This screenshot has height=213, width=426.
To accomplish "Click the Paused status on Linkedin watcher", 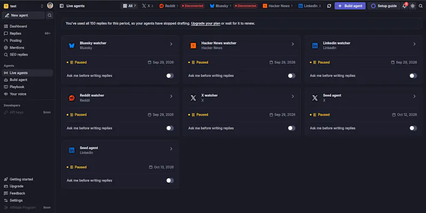I will point(320,62).
